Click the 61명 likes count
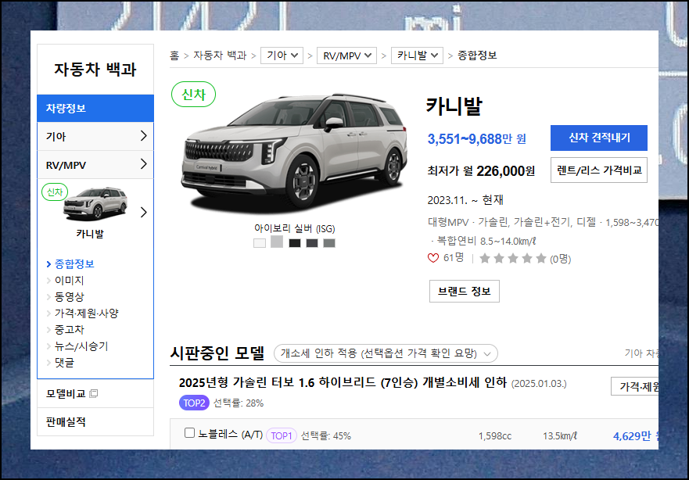The width and height of the screenshot is (689, 480). point(454,258)
